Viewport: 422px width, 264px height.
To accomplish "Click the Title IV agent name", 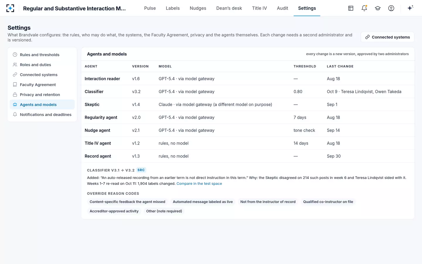I will point(98,143).
